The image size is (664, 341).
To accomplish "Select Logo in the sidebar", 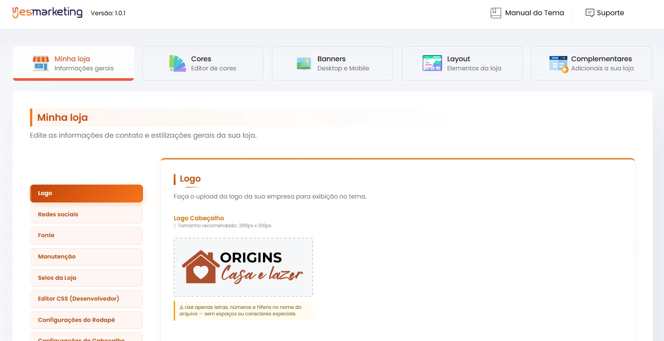I will coord(87,193).
